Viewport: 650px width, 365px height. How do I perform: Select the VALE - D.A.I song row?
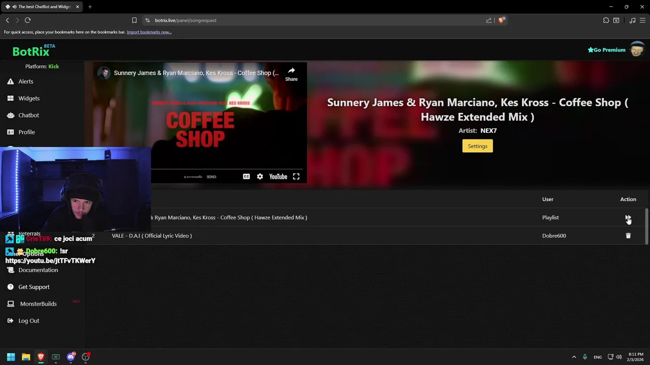(367, 236)
